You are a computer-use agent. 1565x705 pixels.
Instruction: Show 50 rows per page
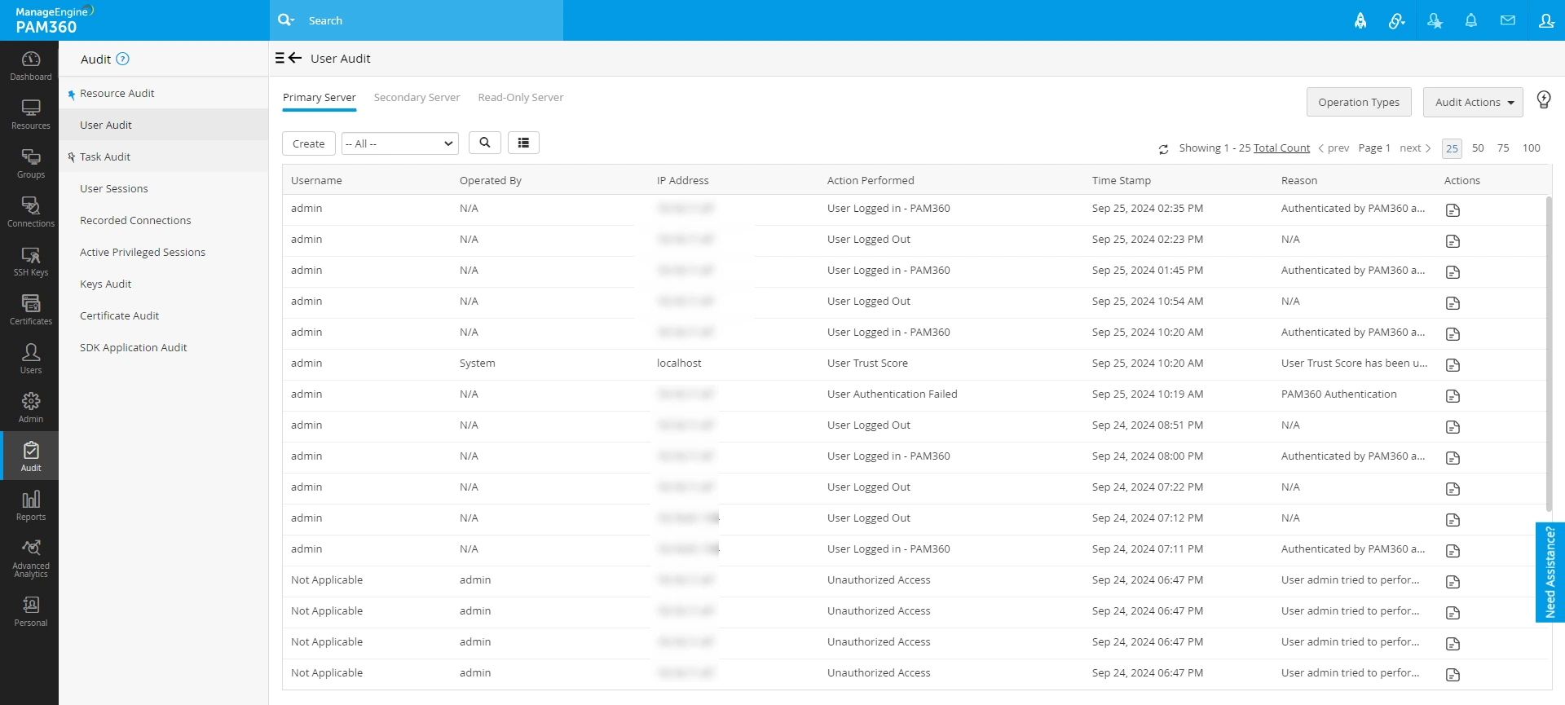tap(1478, 148)
